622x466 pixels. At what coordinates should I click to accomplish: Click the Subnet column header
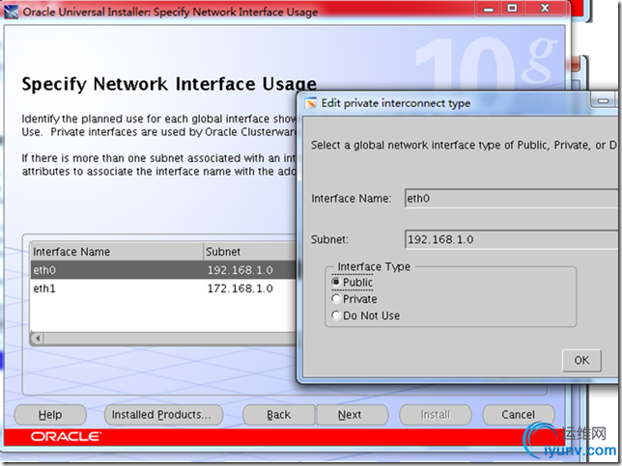pos(250,252)
